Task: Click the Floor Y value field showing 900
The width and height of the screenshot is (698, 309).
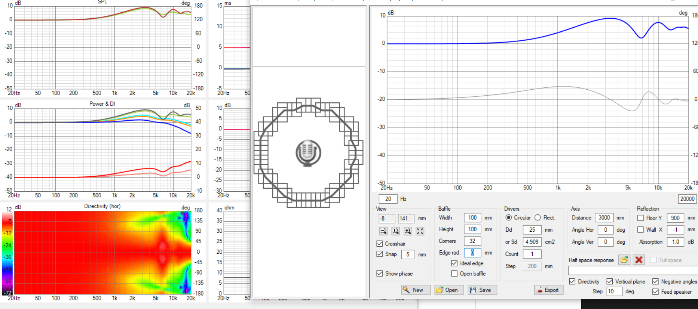Action: coord(675,218)
